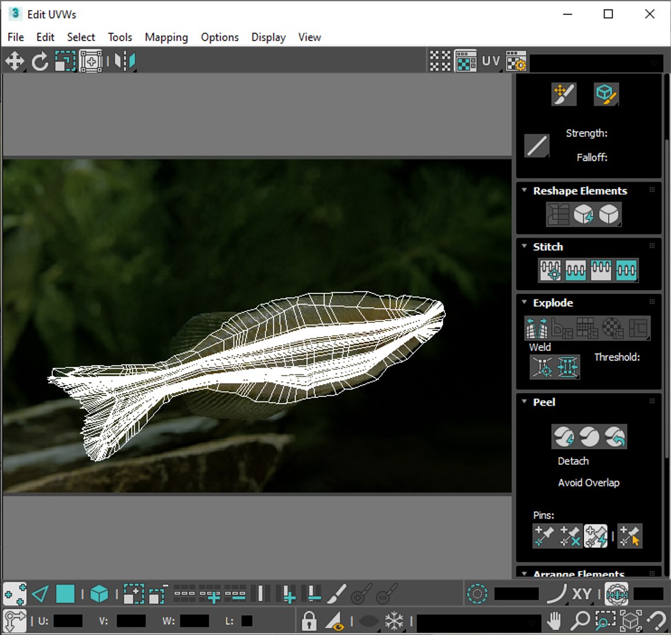Screen dimensions: 671x635
Task: Open the Select menu
Action: click(81, 37)
